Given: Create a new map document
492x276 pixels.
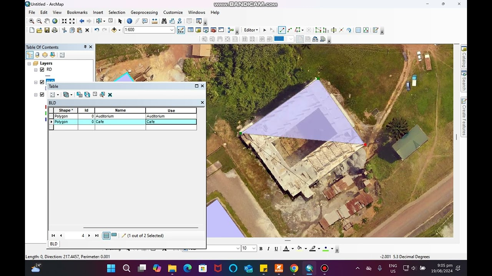Looking at the screenshot, I should point(32,30).
